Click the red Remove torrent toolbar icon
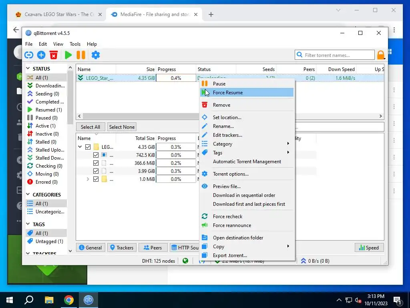This screenshot has height=308, width=410. click(54, 55)
